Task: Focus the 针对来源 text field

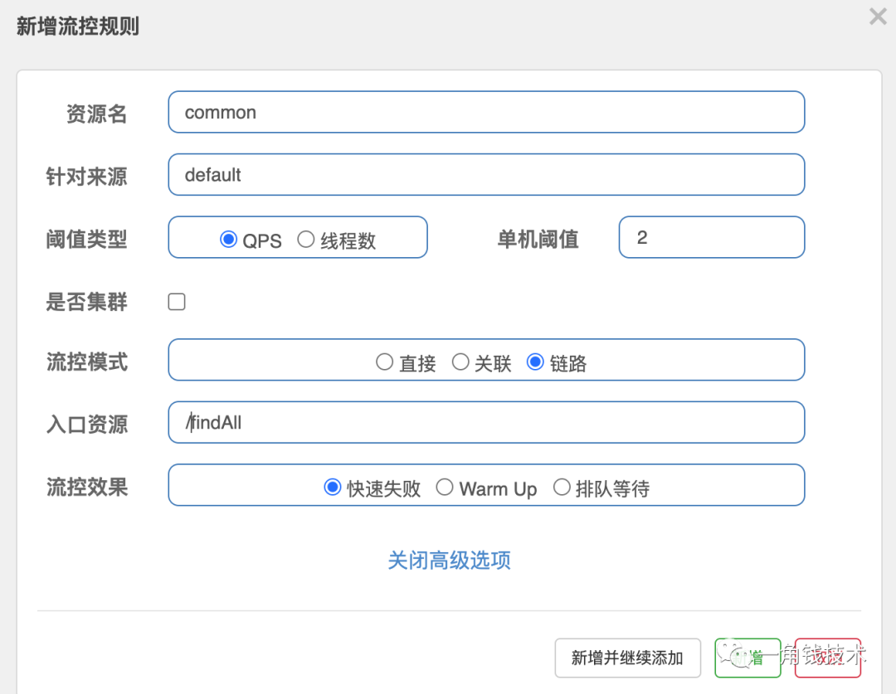Action: pos(486,175)
